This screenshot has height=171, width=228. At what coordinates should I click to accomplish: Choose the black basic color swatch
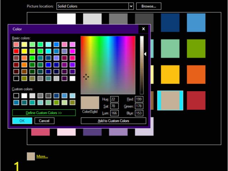click(16, 78)
